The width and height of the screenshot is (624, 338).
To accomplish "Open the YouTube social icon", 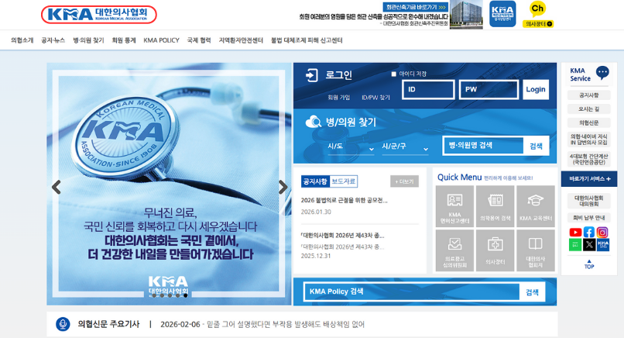I will (575, 233).
